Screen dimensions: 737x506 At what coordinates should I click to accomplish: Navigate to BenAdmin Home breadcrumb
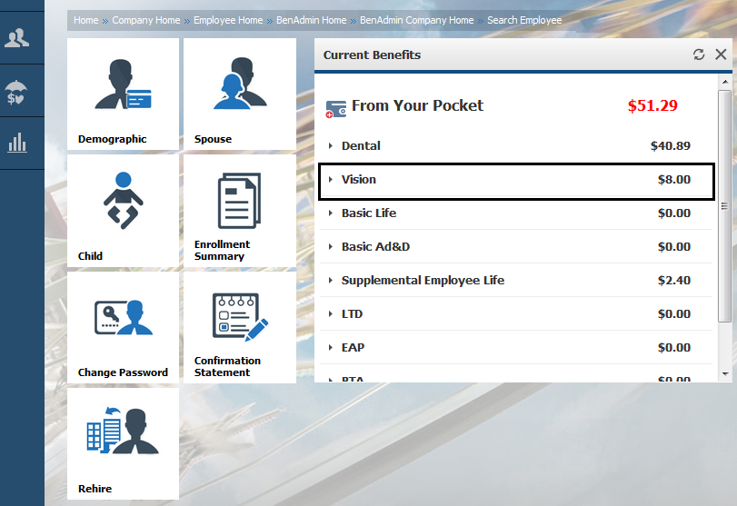(311, 20)
